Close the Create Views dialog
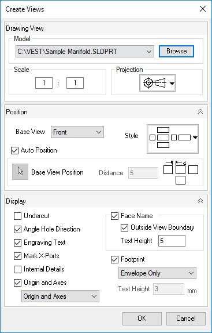Viewport: 212px width, 333px height. point(203,9)
